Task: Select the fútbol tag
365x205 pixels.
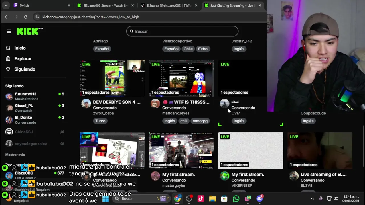Action: [x=203, y=49]
